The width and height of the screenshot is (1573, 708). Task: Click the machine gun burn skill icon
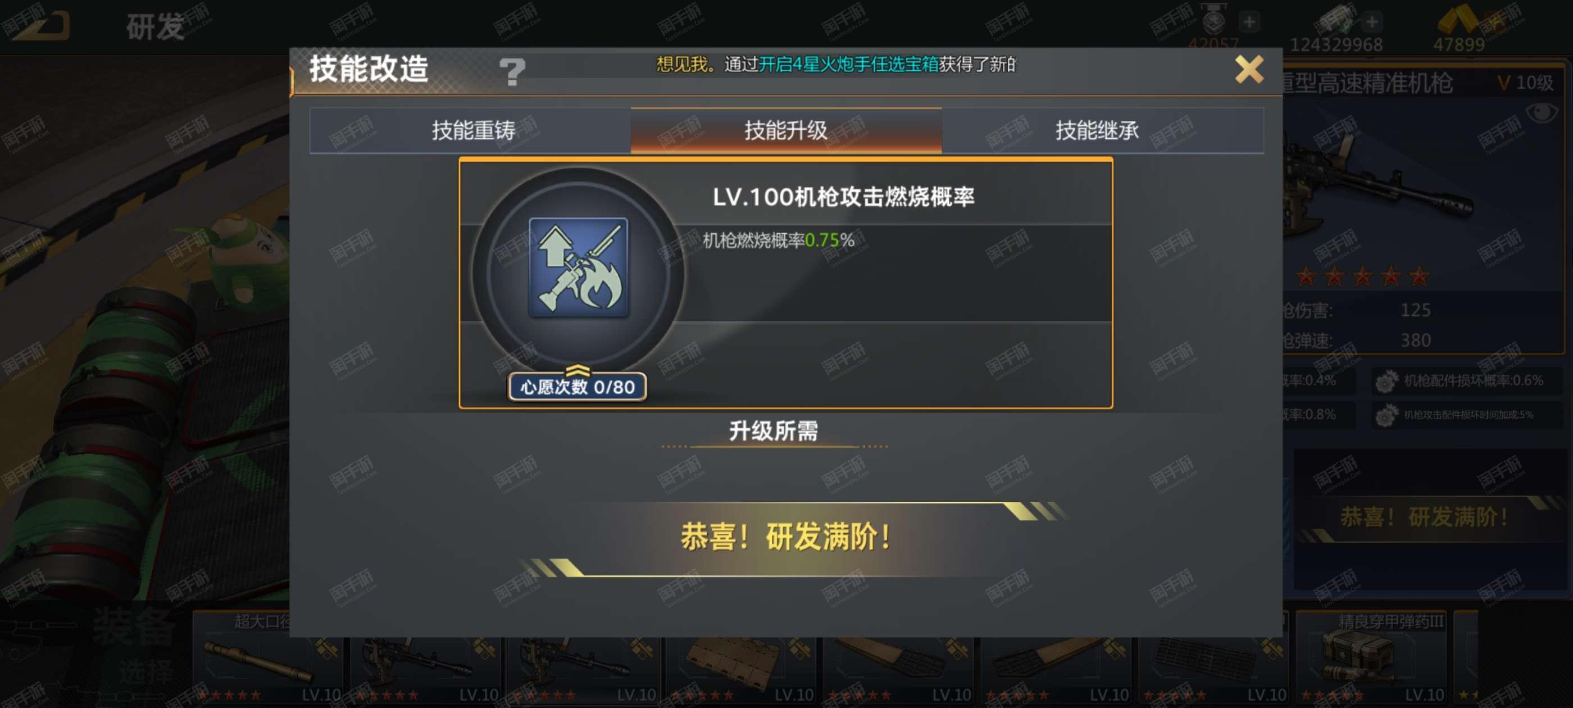(578, 267)
